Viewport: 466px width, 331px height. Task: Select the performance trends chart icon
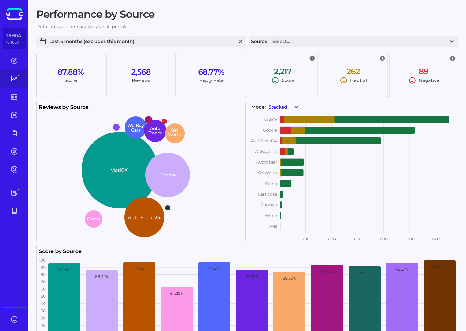point(14,79)
